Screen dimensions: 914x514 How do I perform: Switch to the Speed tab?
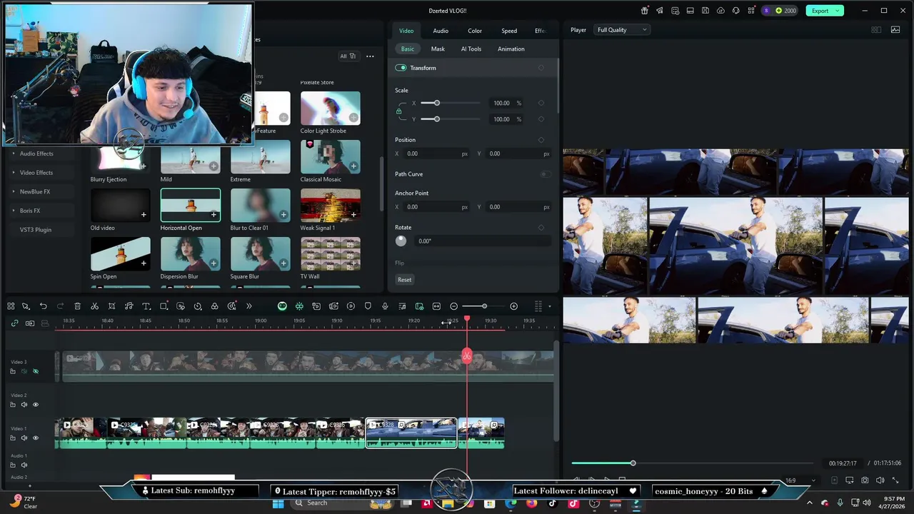pos(509,31)
